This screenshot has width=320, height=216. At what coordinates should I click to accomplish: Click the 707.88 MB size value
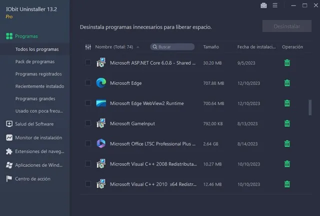[213, 83]
